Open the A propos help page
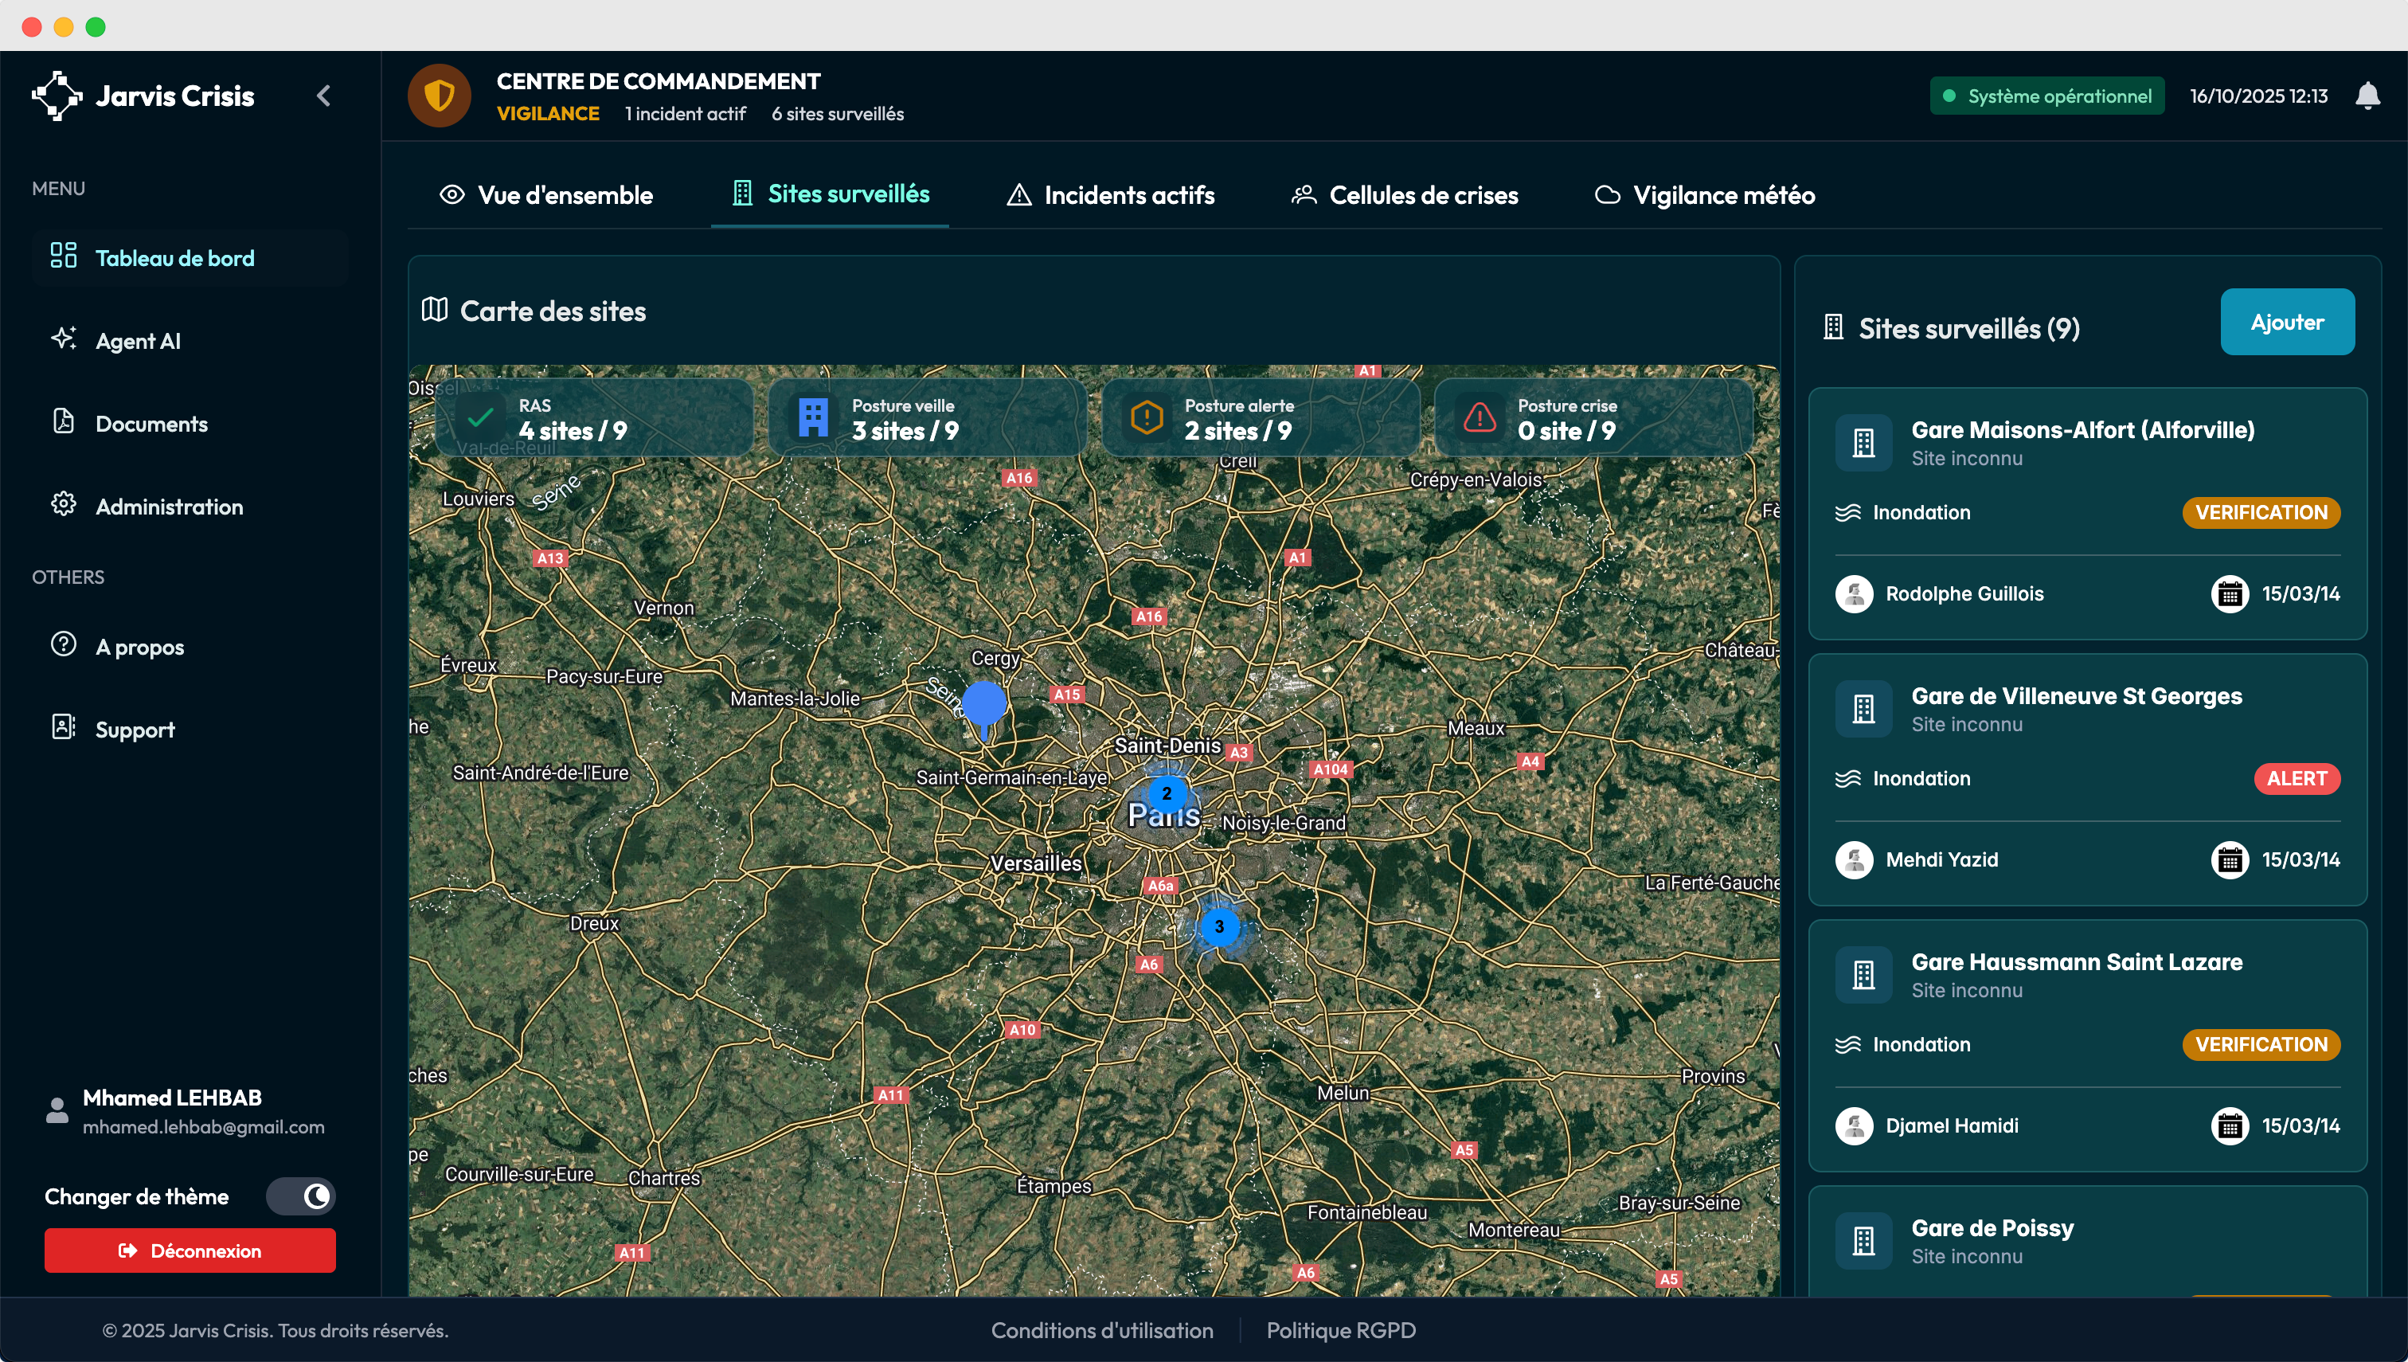The height and width of the screenshot is (1362, 2408). pos(139,647)
